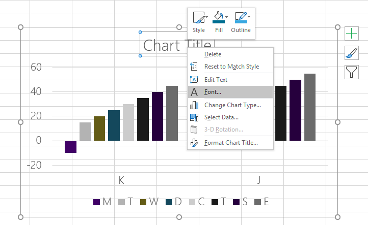Expand the Fill color dropdown arrow
The width and height of the screenshot is (368, 225).
tap(226, 17)
